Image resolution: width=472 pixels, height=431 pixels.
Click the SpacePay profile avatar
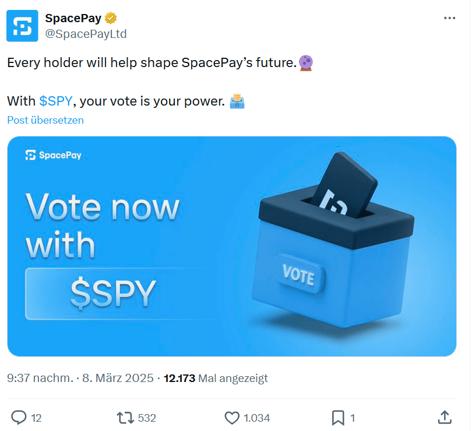point(22,26)
